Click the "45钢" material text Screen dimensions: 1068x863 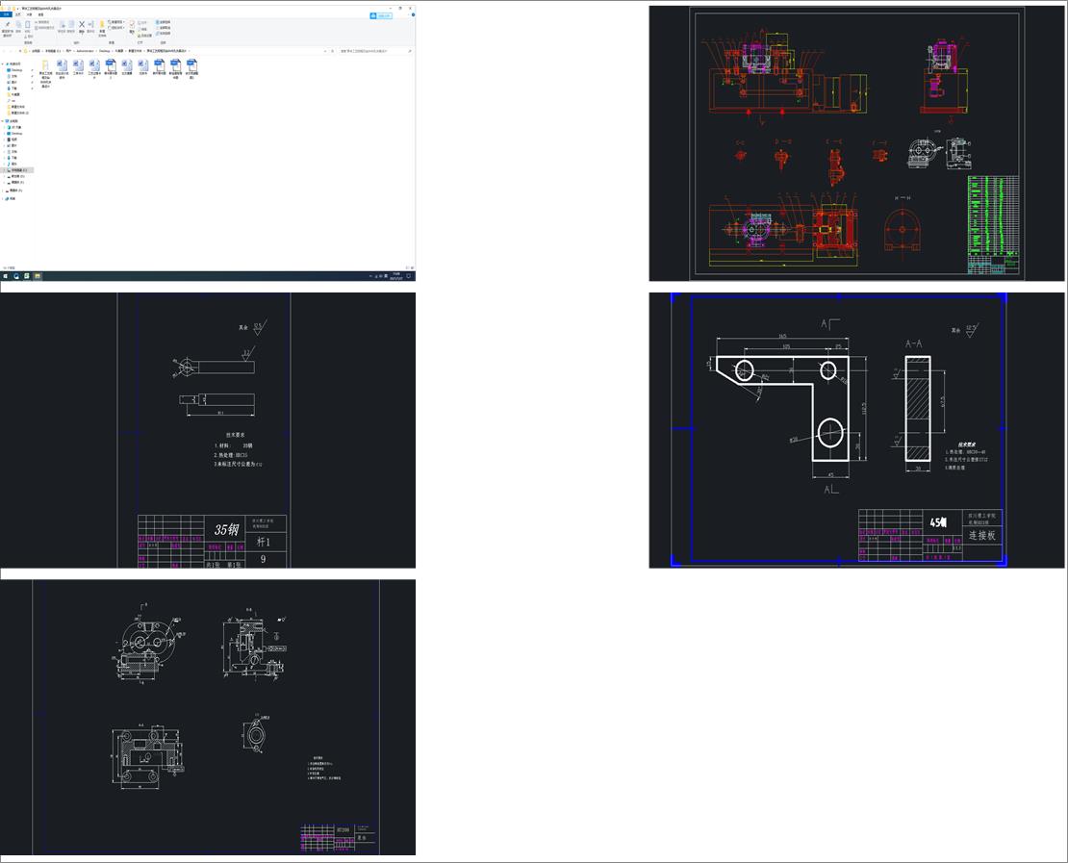[x=938, y=522]
